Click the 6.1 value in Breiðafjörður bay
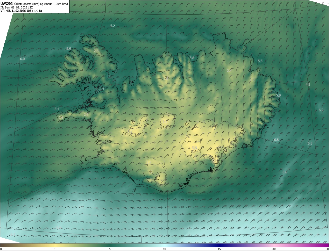This screenshot has width=329, height=251. click(102, 89)
